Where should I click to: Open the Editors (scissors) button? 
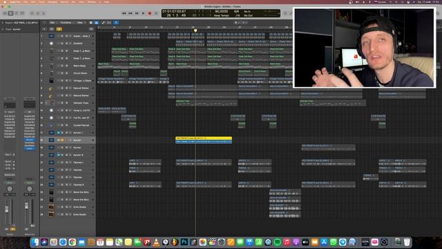tap(43, 13)
